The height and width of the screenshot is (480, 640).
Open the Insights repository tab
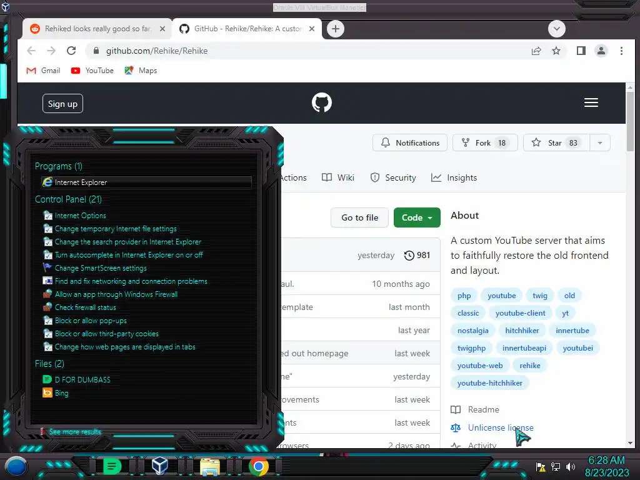tap(454, 177)
